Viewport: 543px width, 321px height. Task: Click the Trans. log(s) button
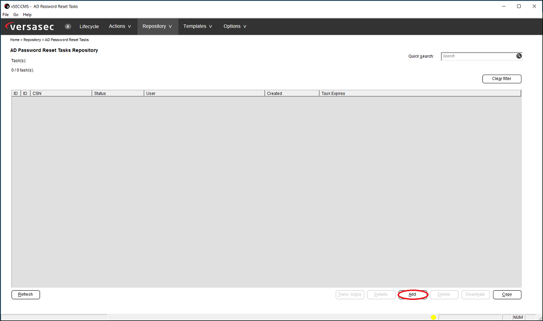click(350, 294)
